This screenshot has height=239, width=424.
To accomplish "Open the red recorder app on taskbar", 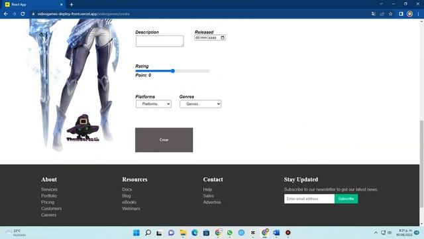I will coord(288,233).
